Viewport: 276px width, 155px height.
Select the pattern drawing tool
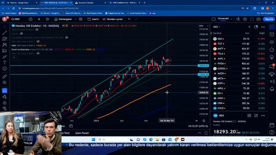click(x=5, y=45)
